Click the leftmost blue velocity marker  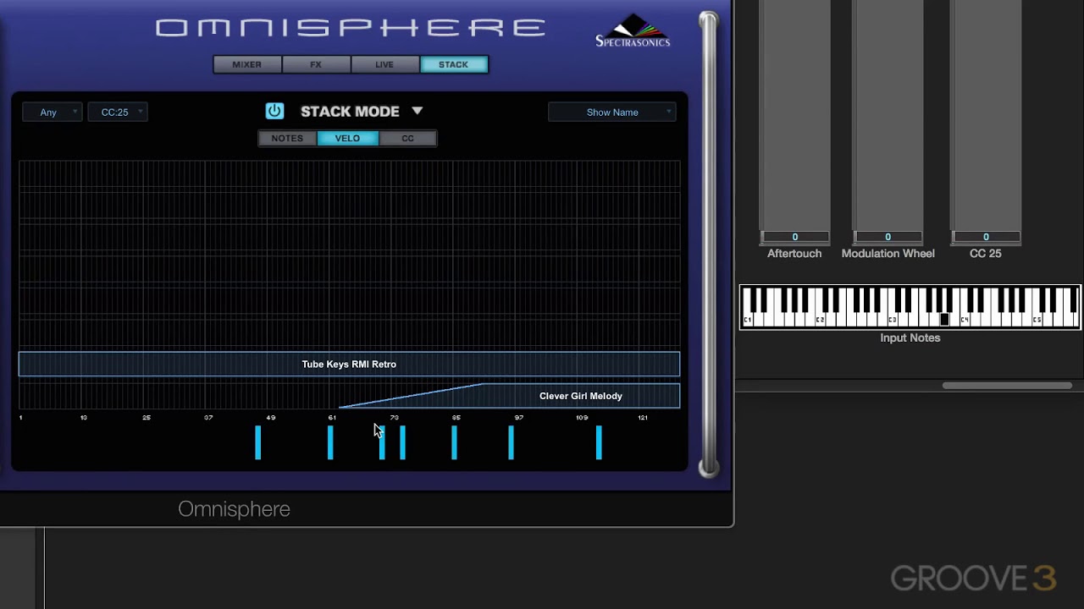tap(258, 443)
